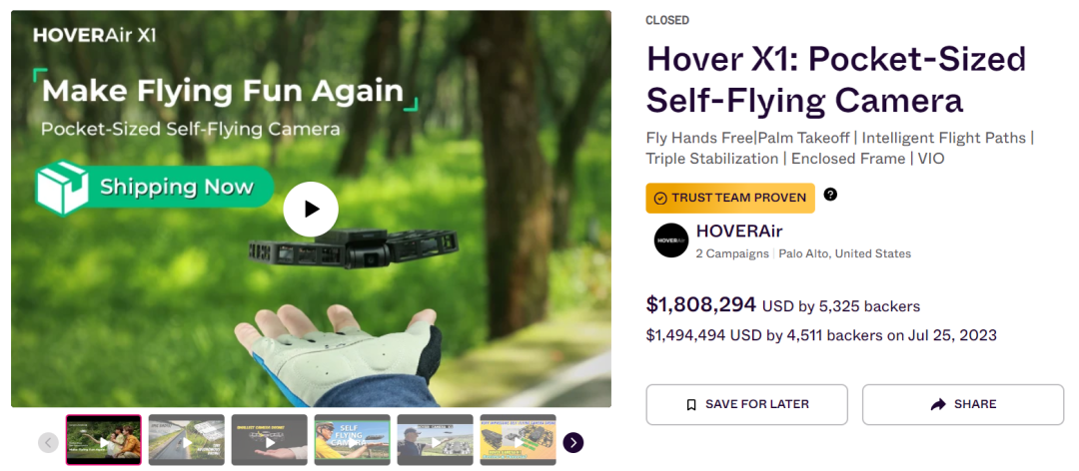Open the Smallest Camera Drone thumbnail

click(270, 440)
